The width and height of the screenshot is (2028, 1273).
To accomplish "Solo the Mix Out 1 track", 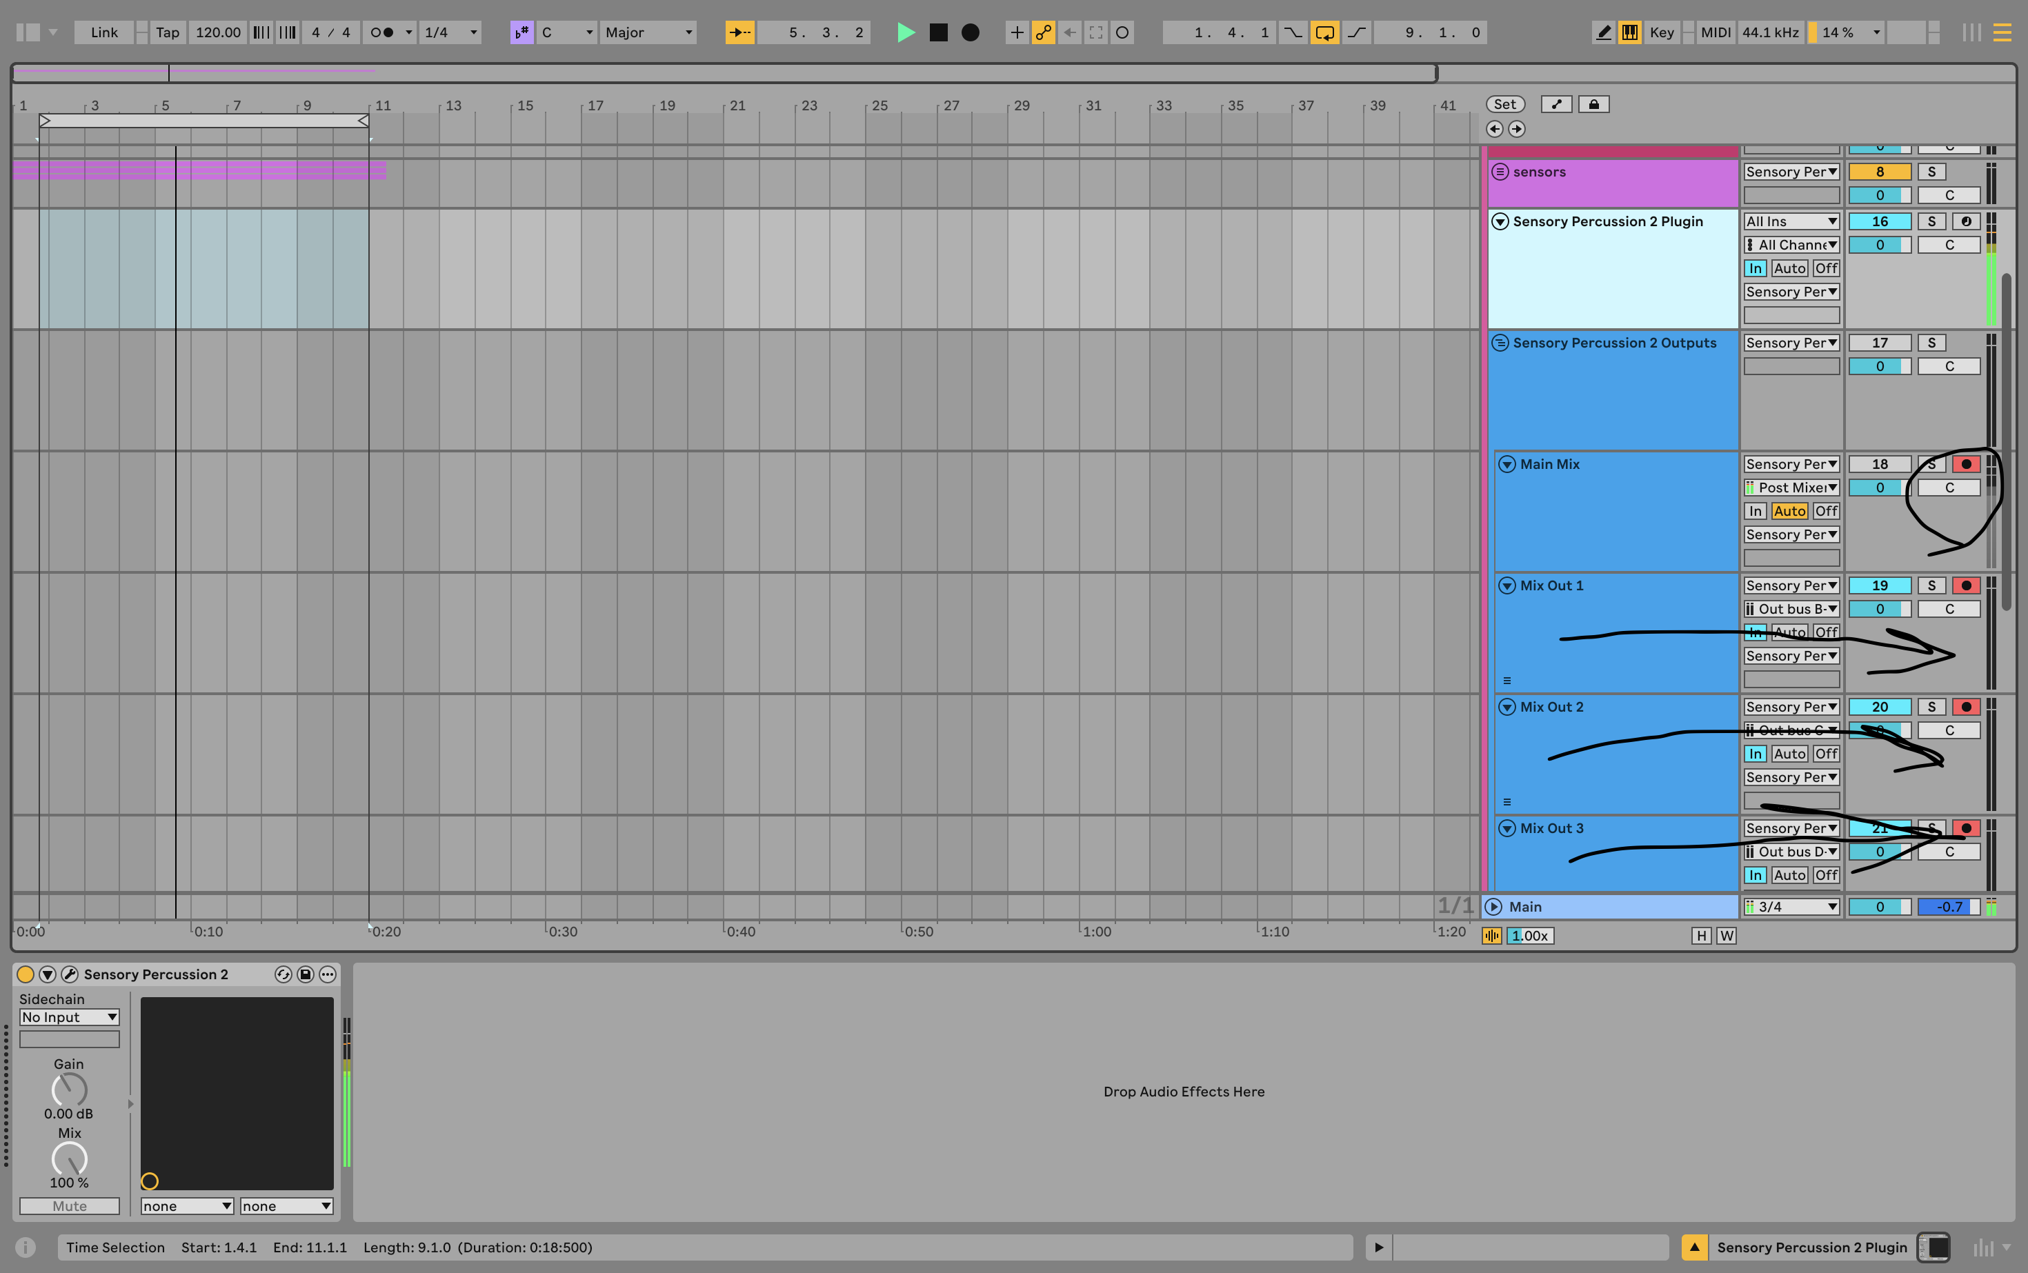I will coord(1931,585).
